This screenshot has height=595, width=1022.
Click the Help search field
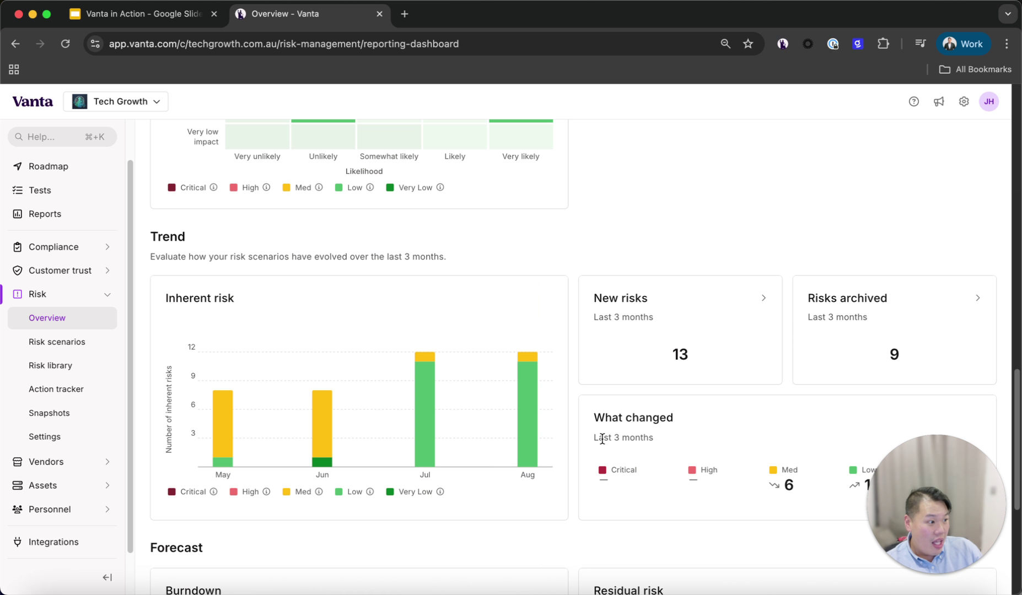(x=62, y=137)
